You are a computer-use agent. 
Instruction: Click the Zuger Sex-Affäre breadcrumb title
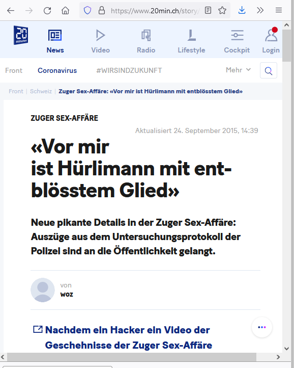(x=151, y=91)
